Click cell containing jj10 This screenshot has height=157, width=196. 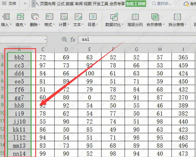19,121
